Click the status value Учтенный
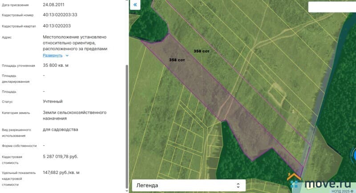356x193 pixels. pos(53,101)
